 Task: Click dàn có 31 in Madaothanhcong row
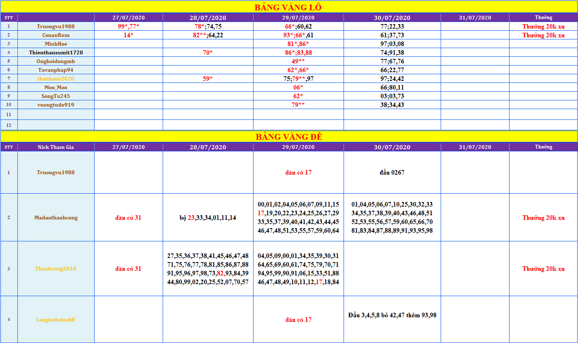[x=128, y=217]
